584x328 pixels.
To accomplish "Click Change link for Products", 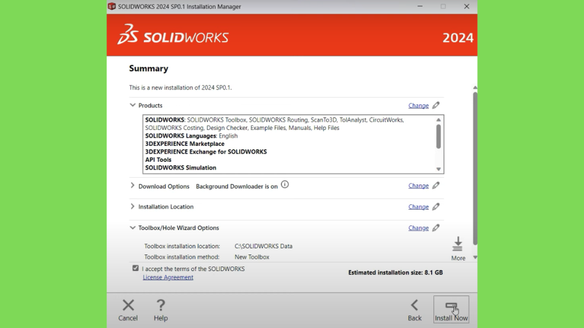I will click(x=418, y=105).
